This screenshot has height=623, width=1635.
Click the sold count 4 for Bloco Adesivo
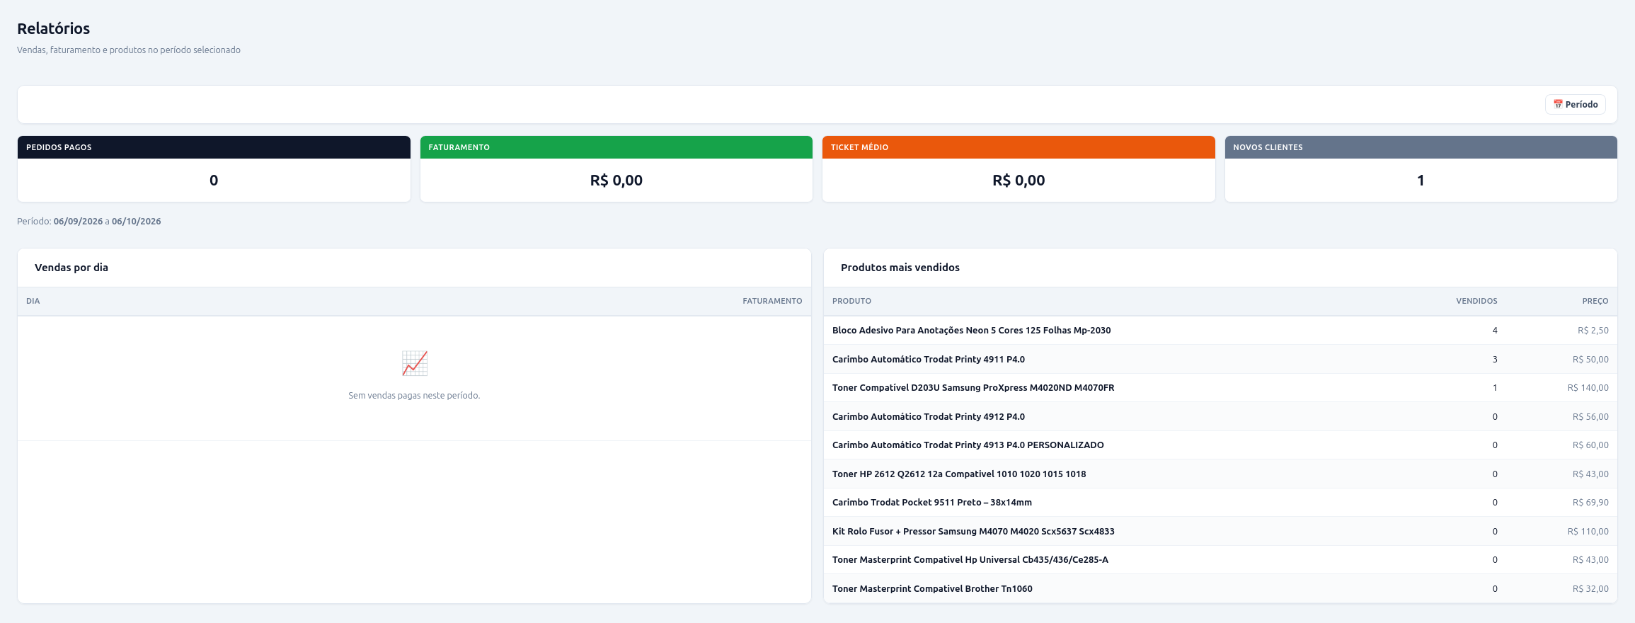pyautogui.click(x=1495, y=331)
